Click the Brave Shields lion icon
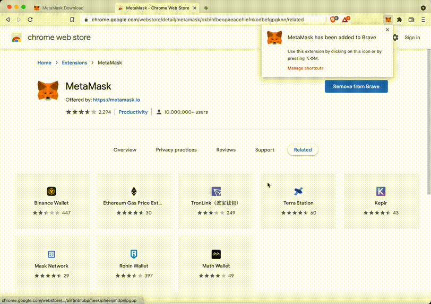Image resolution: width=431 pixels, height=304 pixels. (x=333, y=20)
